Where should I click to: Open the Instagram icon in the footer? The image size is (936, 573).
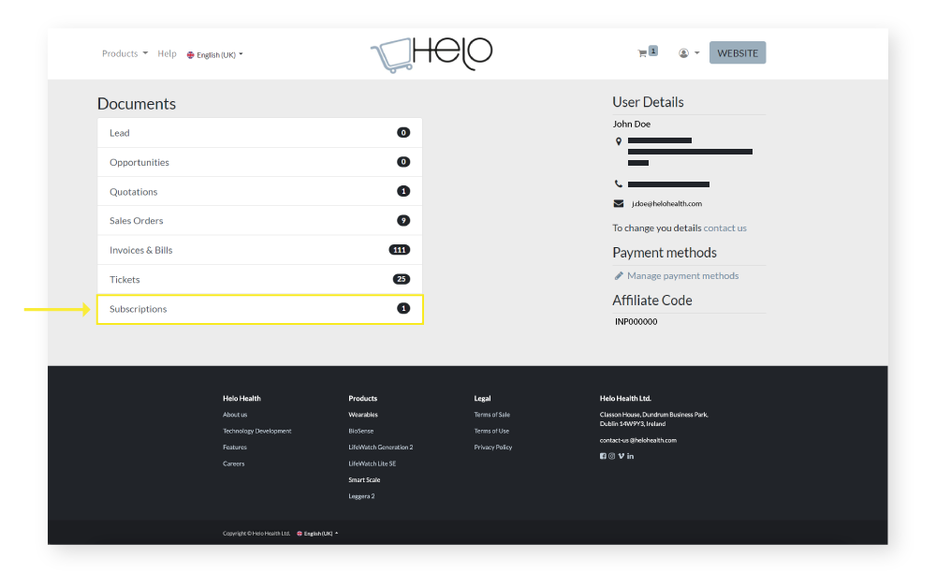click(x=612, y=456)
